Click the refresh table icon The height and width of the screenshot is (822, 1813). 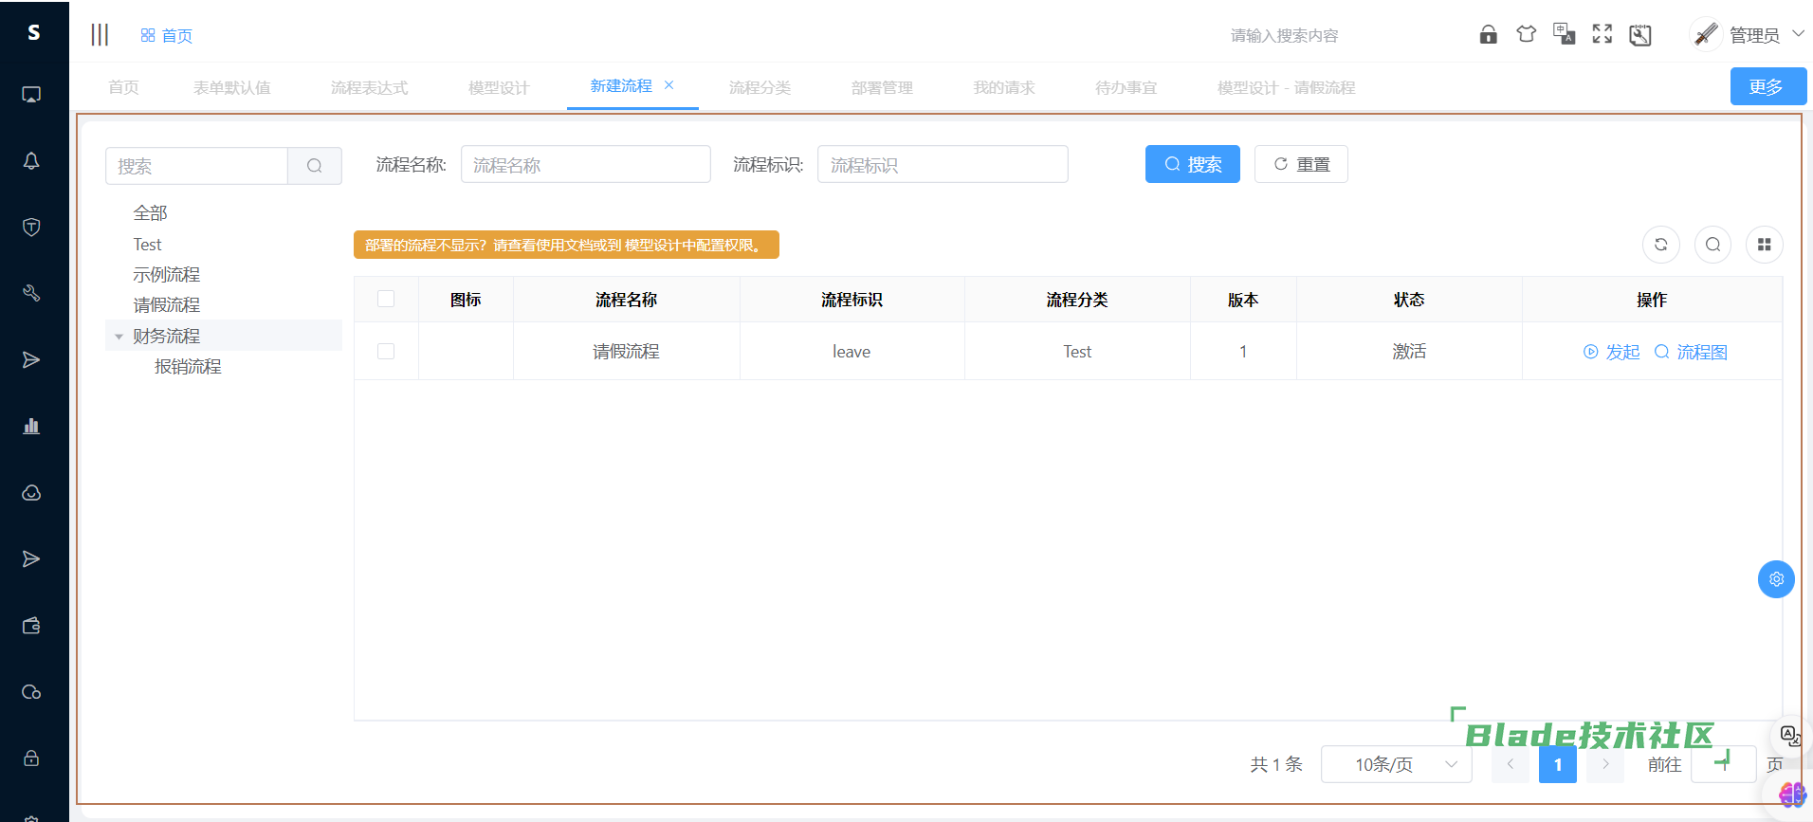(1661, 245)
